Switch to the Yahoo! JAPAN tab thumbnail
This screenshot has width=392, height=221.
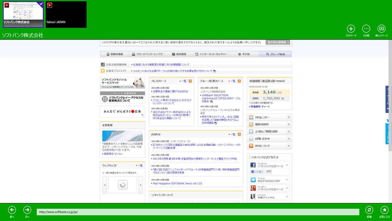[x=66, y=14]
